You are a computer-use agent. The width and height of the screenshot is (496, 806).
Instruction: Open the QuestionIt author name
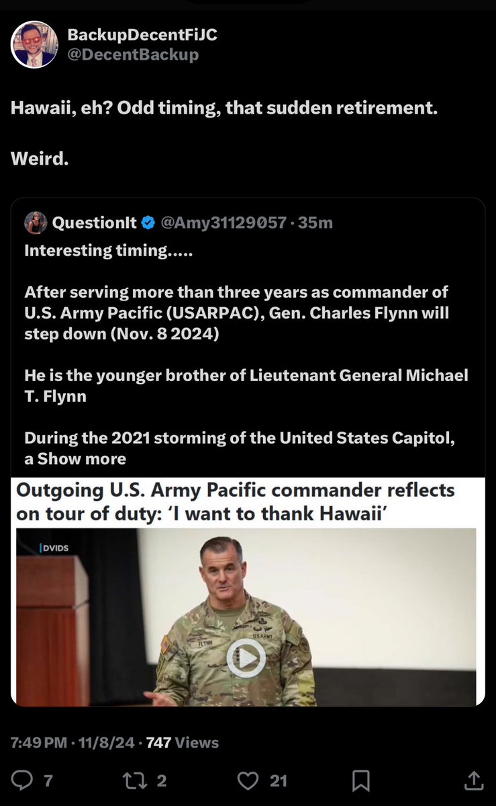pos(94,223)
